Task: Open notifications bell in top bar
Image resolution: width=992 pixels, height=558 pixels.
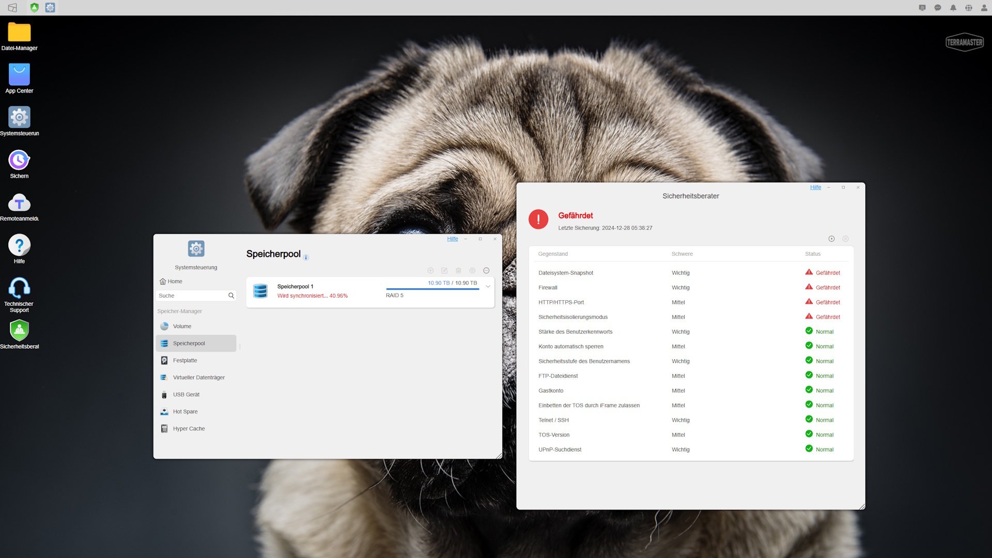Action: tap(953, 8)
